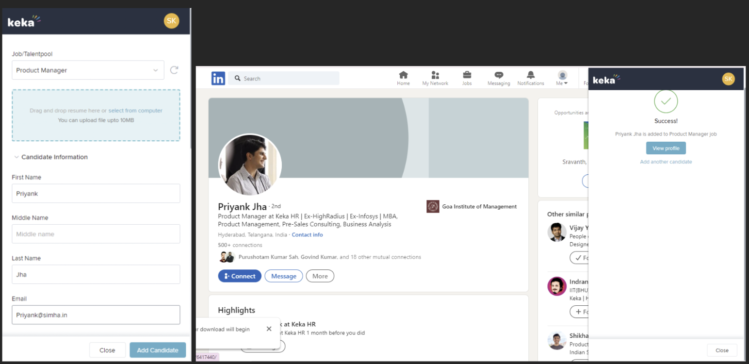749x364 pixels.
Task: Expand the Me profile menu
Action: pyautogui.click(x=562, y=78)
